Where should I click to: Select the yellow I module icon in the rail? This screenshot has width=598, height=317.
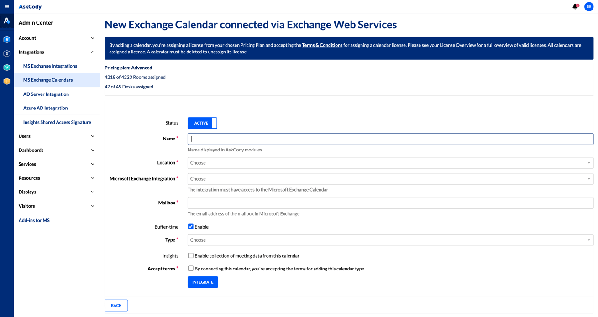pos(6,81)
